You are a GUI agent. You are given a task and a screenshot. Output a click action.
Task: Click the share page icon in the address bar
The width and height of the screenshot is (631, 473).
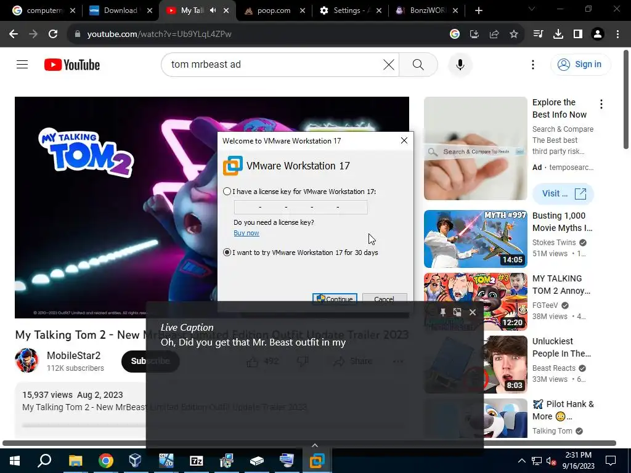point(494,34)
